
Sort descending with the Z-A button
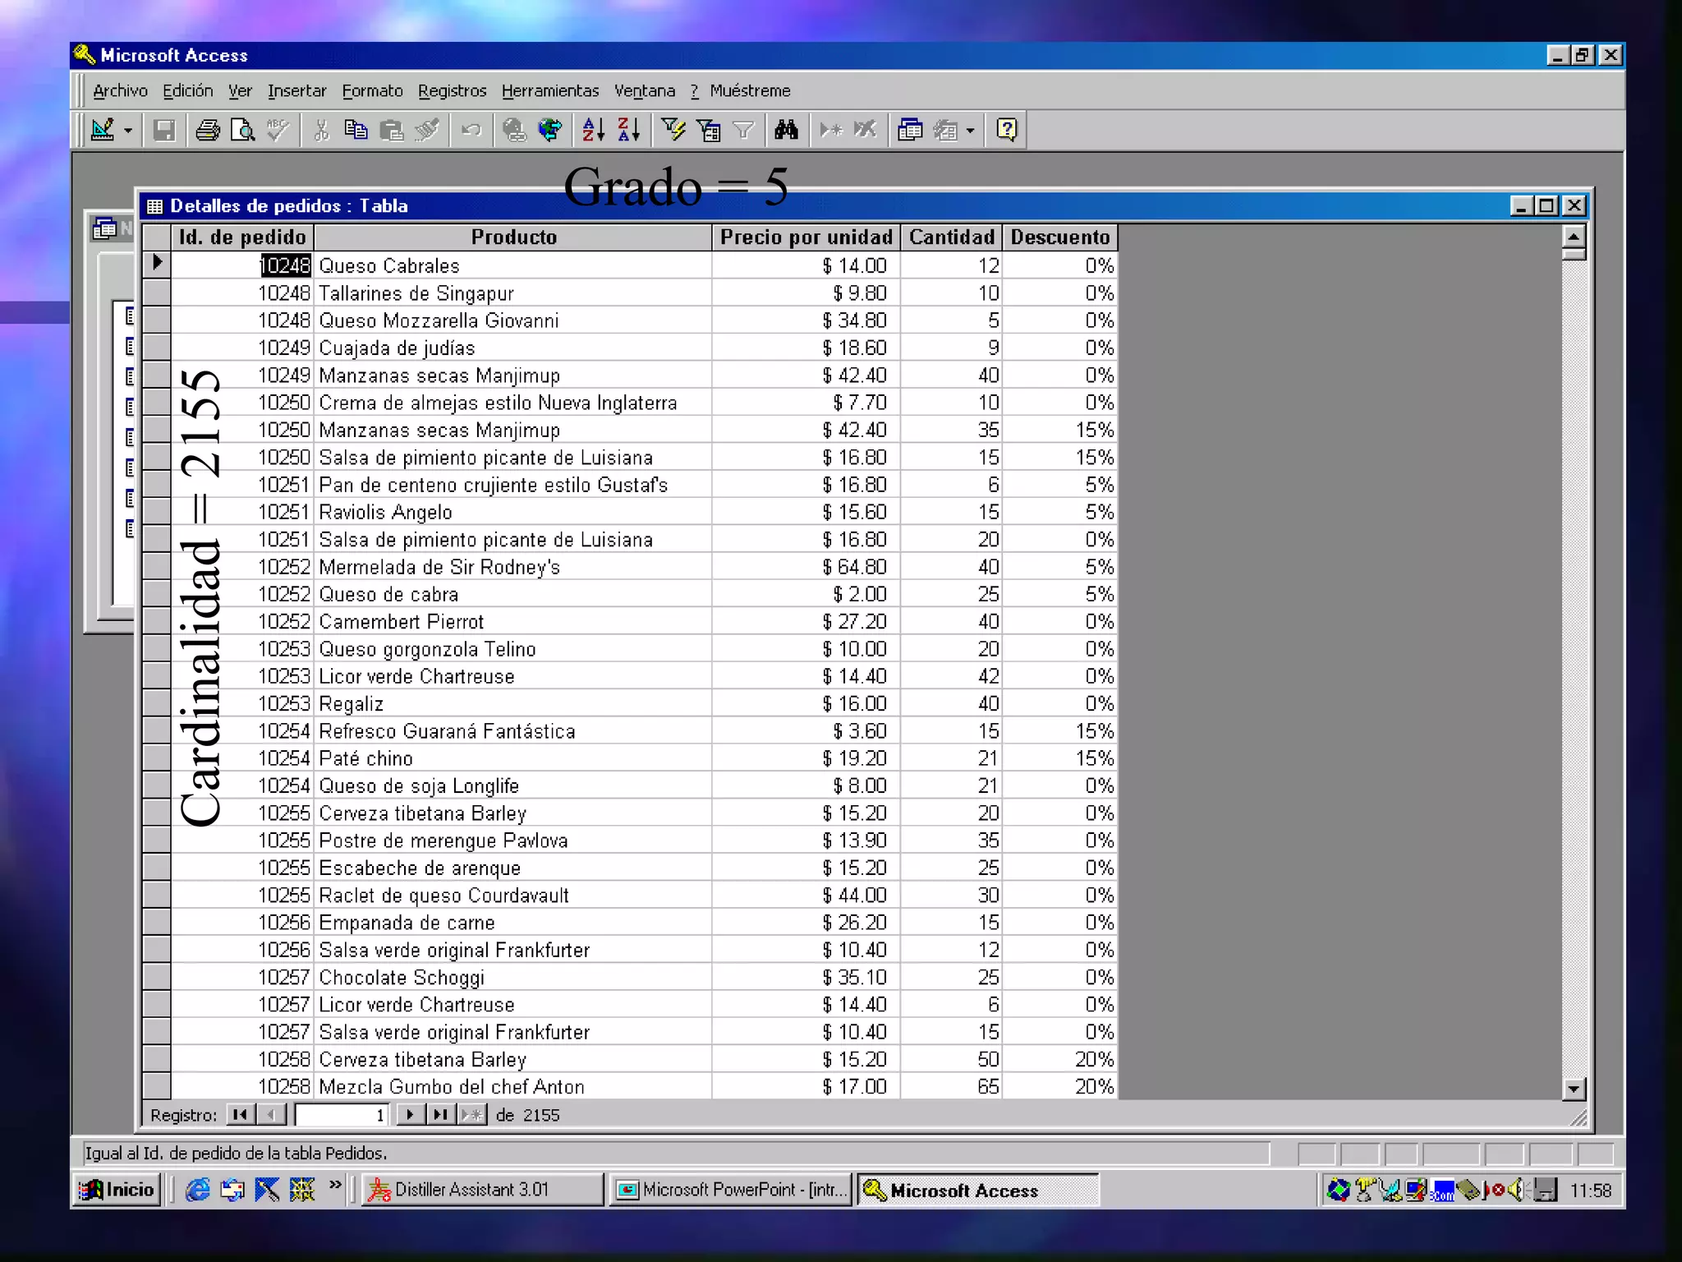(x=628, y=130)
